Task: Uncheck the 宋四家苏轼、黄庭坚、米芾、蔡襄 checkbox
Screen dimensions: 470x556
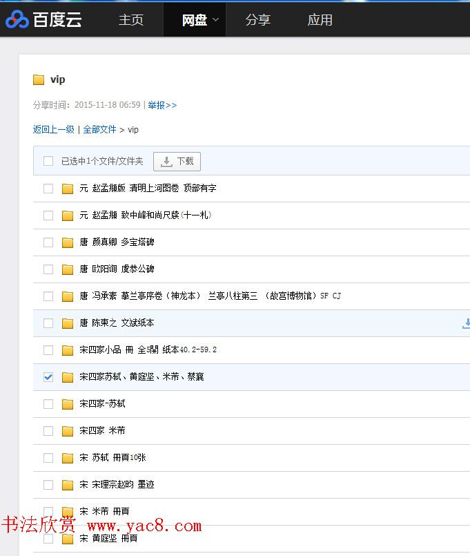Action: tap(48, 377)
